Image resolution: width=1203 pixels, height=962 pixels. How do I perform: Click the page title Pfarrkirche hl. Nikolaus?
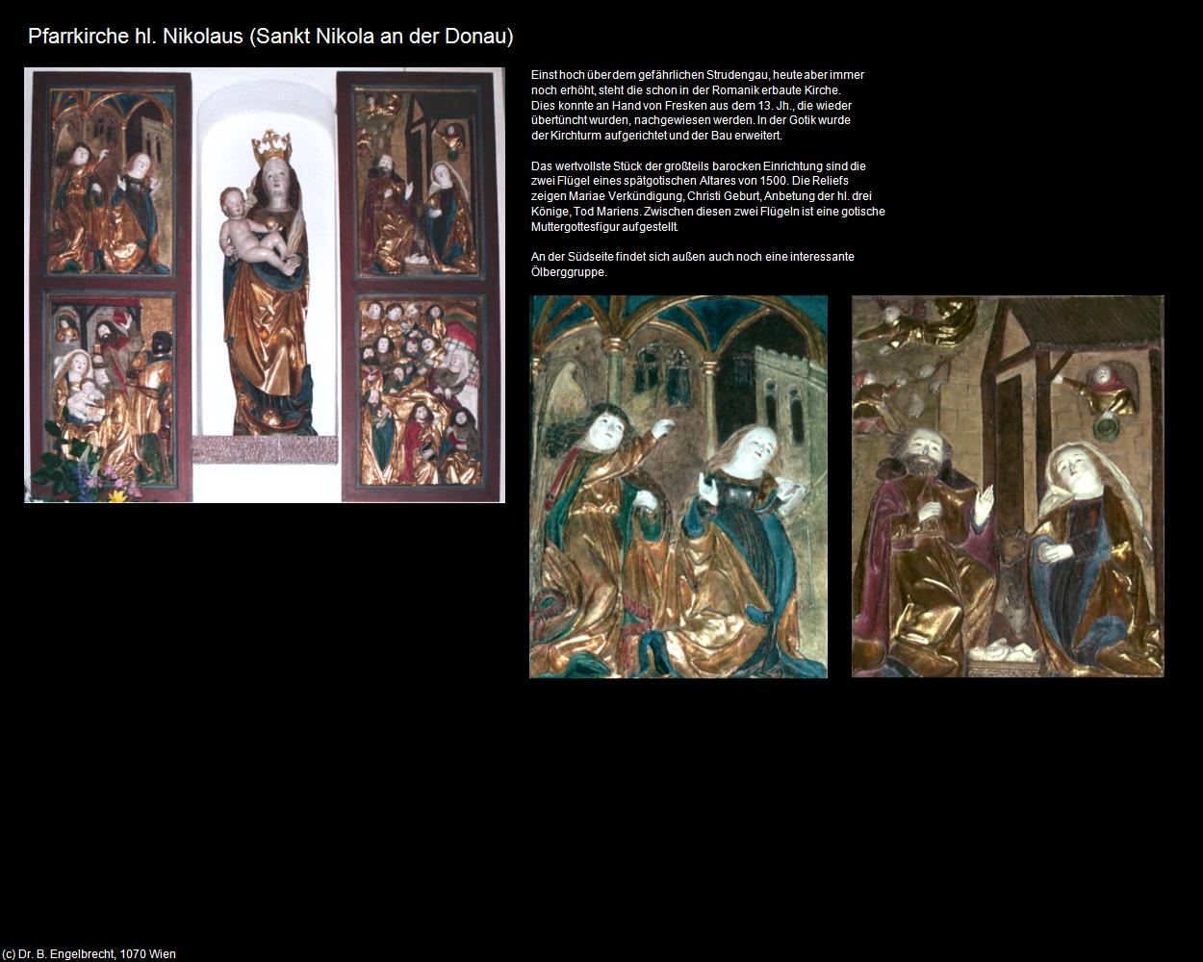(270, 37)
